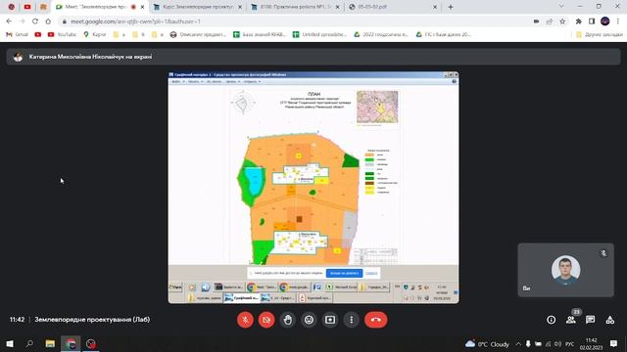The width and height of the screenshot is (627, 352).
Task: Turn on the camera in Meet
Action: tap(266, 320)
